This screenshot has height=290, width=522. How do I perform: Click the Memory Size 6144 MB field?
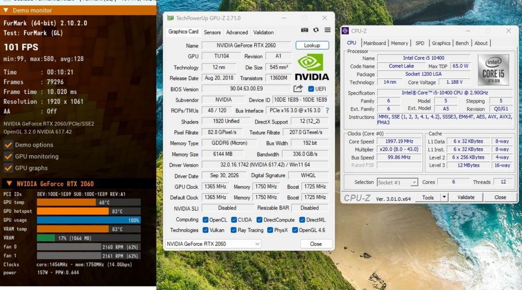[x=223, y=154]
